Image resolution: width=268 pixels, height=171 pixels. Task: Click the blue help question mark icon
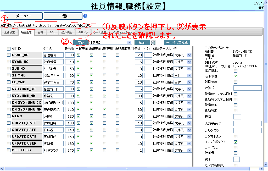coord(85,16)
